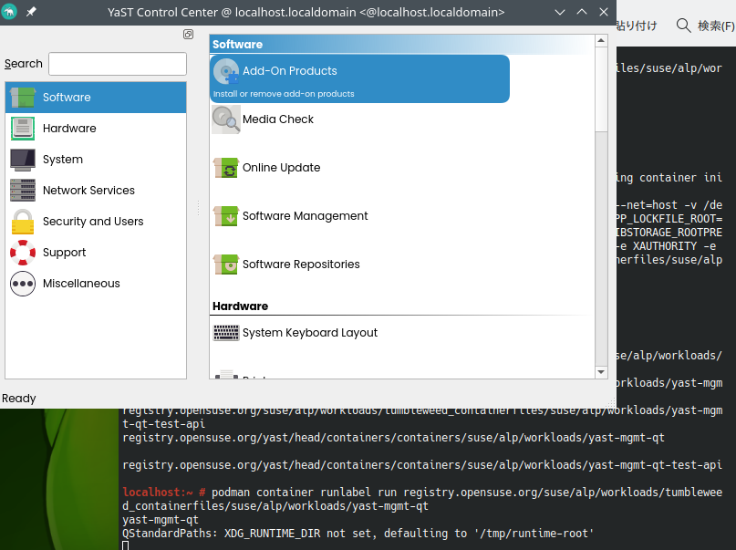
Task: Open Add-On Products module
Action: (x=359, y=78)
